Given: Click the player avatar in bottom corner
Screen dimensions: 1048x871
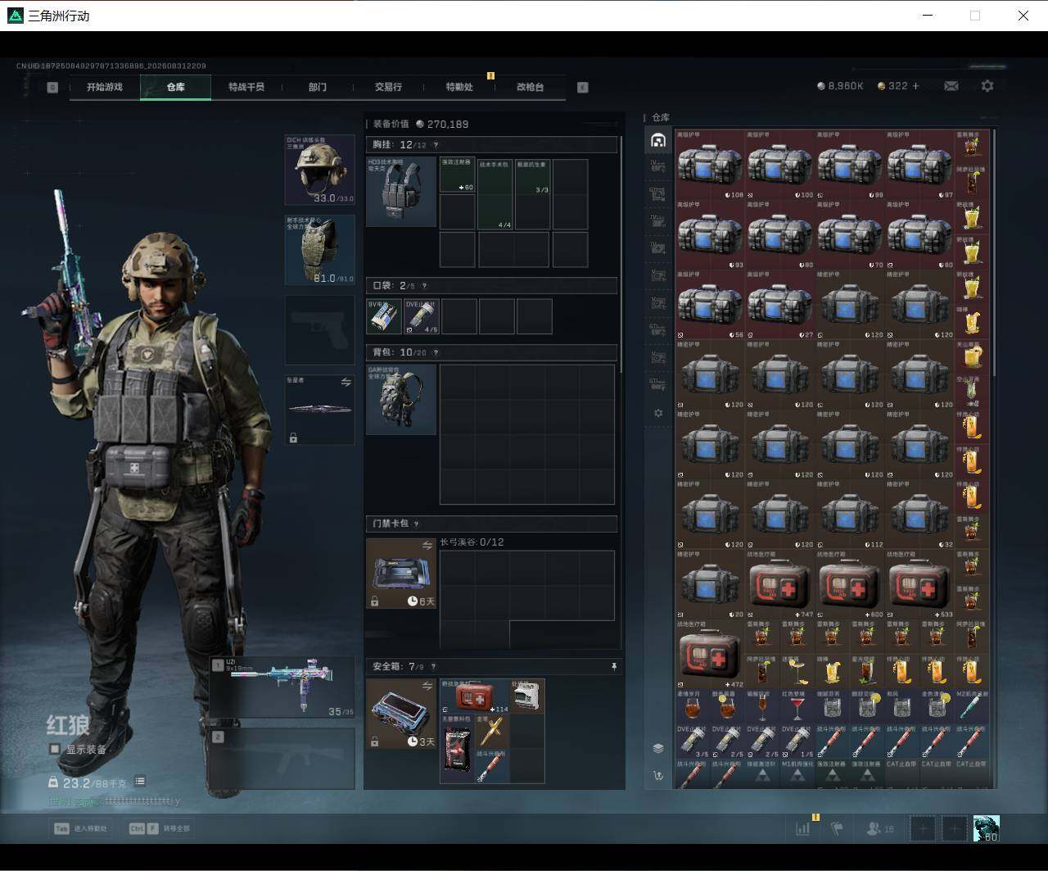Looking at the screenshot, I should point(986,828).
